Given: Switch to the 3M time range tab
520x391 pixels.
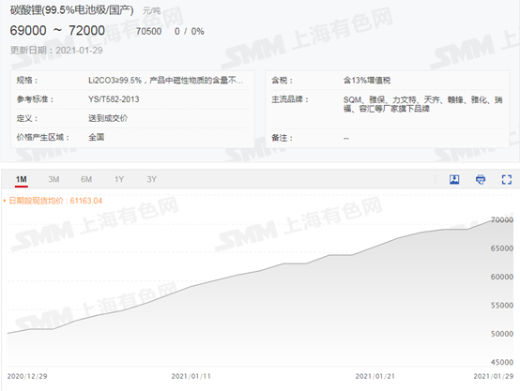Looking at the screenshot, I should click(54, 180).
